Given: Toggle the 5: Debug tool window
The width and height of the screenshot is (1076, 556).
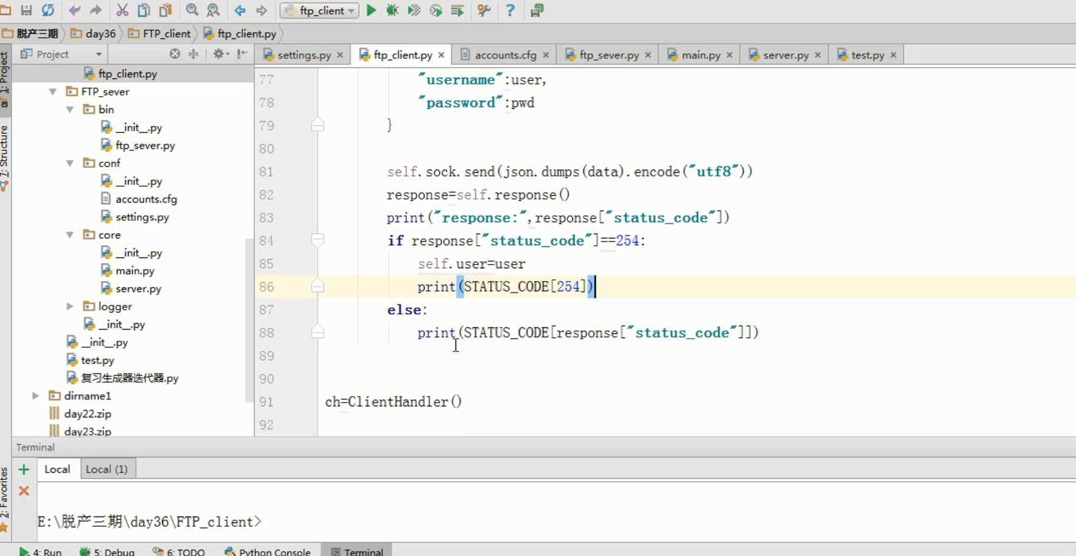Looking at the screenshot, I should [107, 551].
